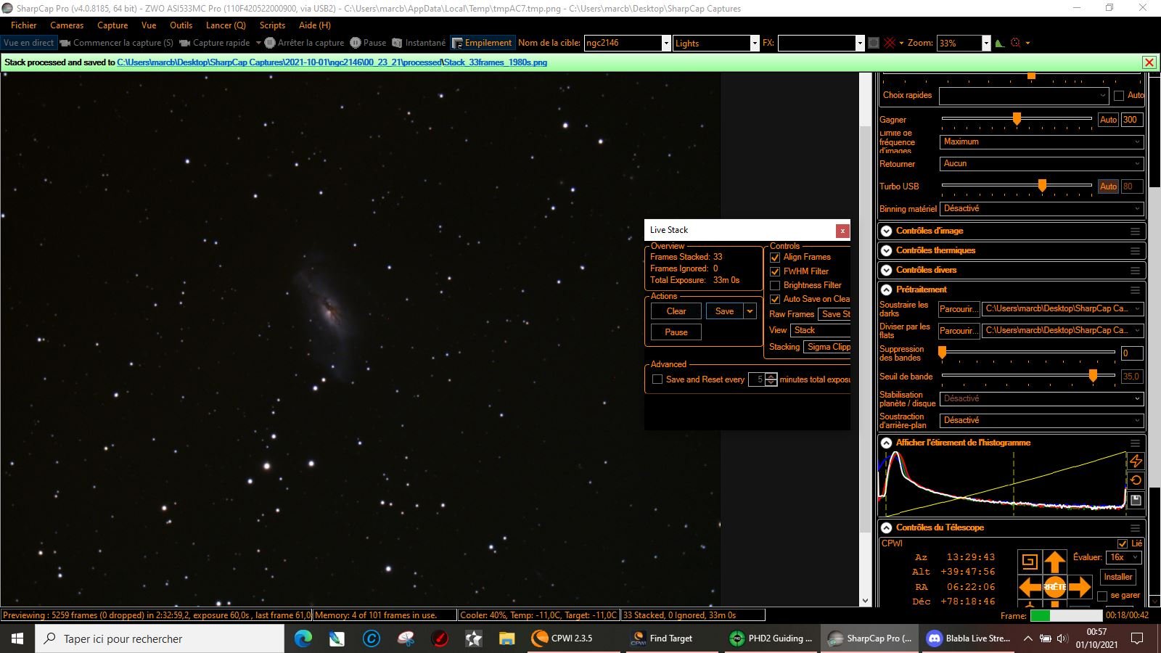Click the spiral search icon in telescope controls
The height and width of the screenshot is (653, 1161).
(x=1030, y=561)
